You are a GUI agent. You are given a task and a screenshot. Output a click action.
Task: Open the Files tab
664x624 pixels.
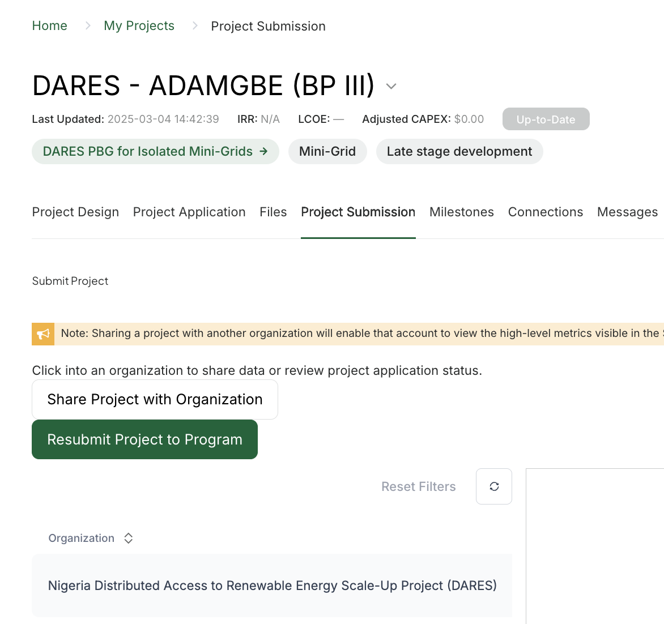pyautogui.click(x=273, y=212)
